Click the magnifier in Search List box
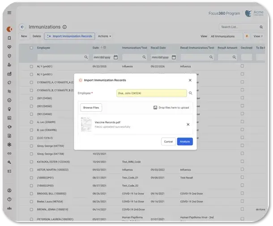Viewport: 273px width, 226px height. pyautogui.click(x=261, y=27)
